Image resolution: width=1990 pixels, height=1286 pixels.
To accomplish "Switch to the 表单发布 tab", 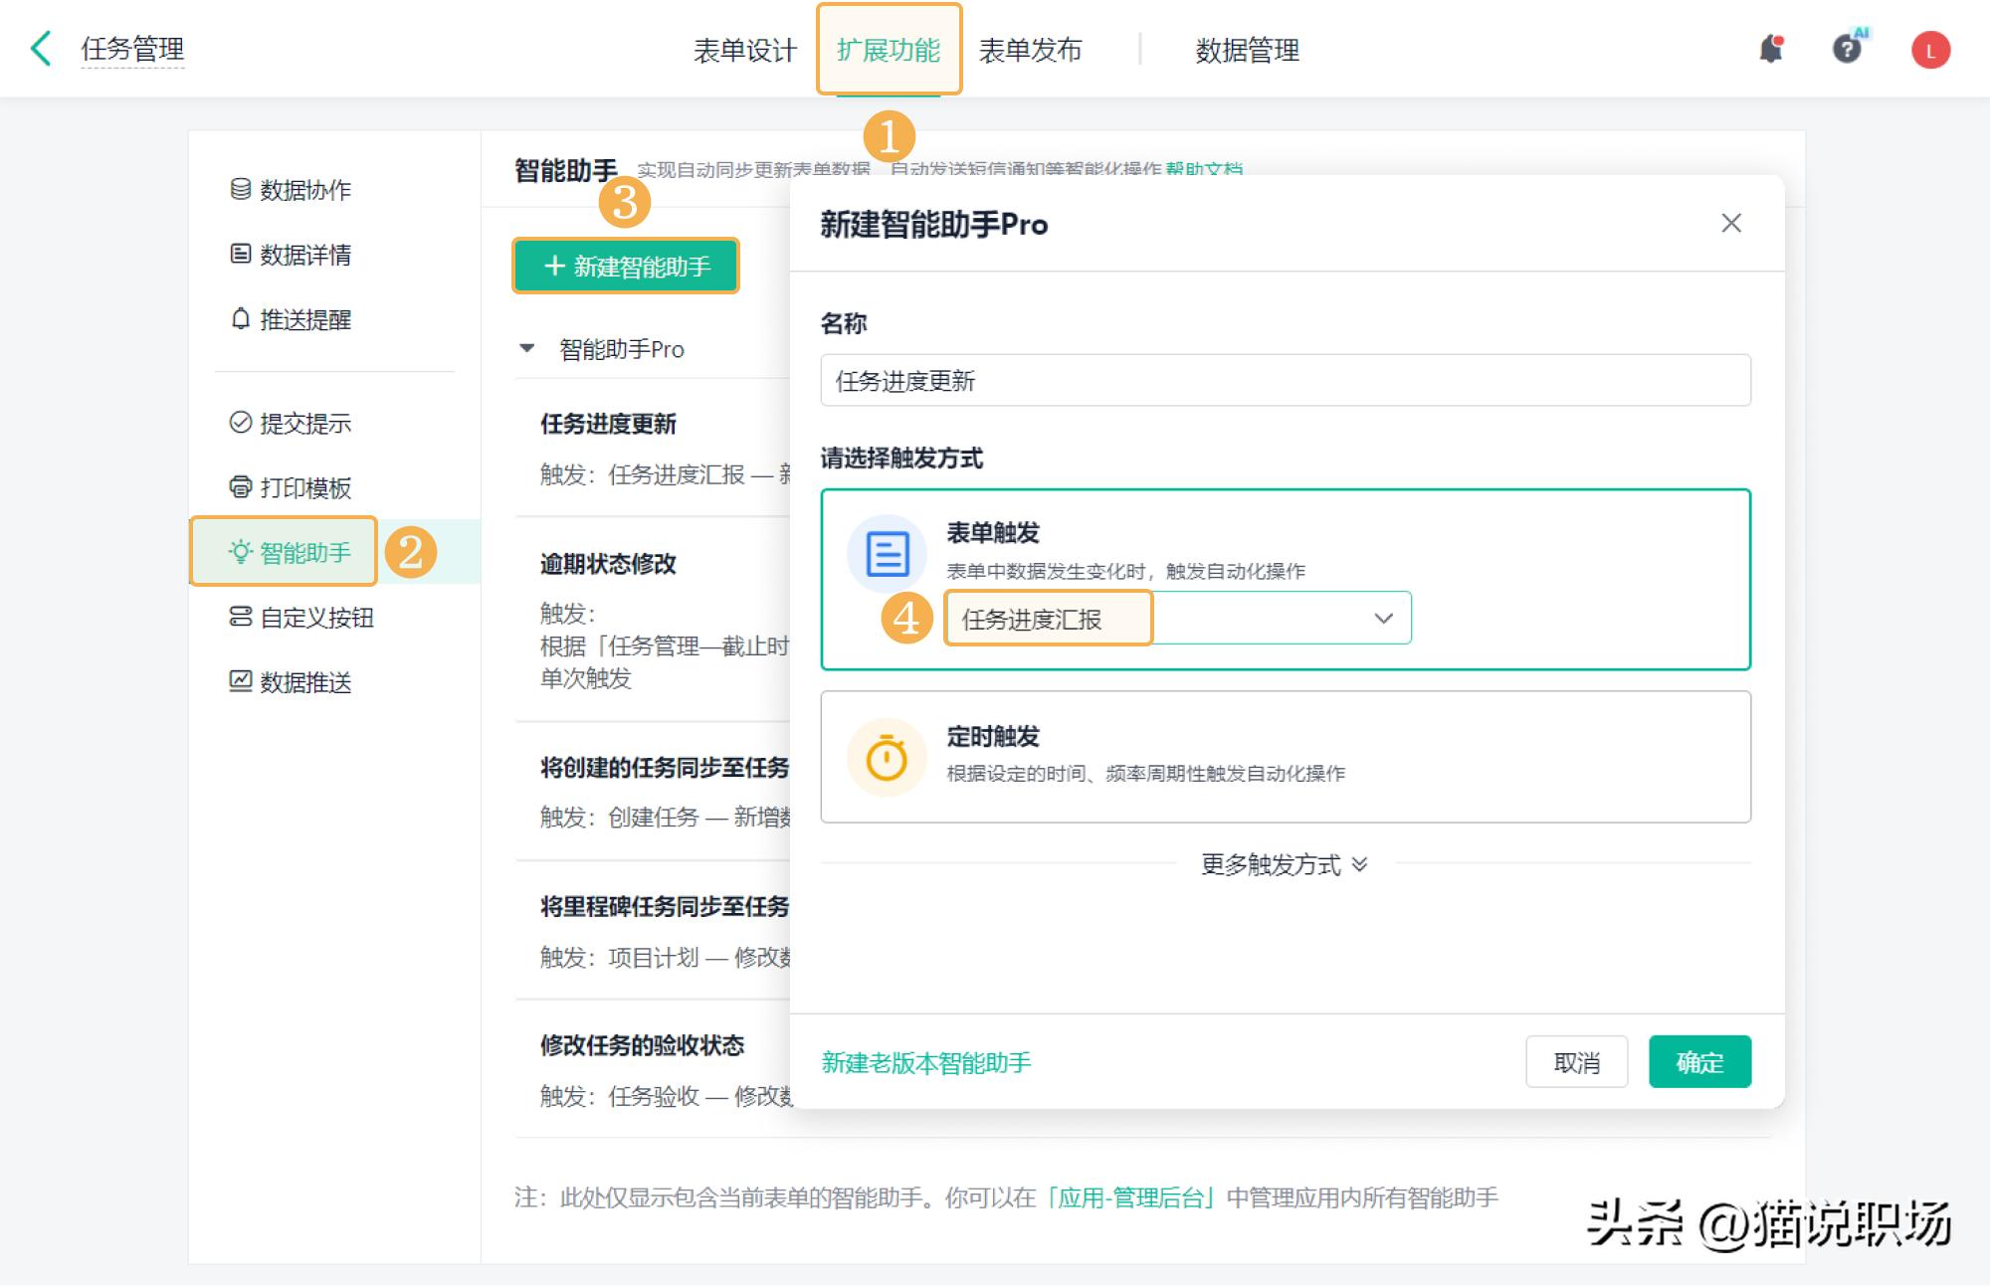I will [1031, 50].
